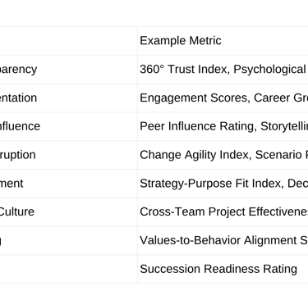Click the word 'Psychological' in the Trust Index row
Screen dimensions: 308x300
coord(269,70)
